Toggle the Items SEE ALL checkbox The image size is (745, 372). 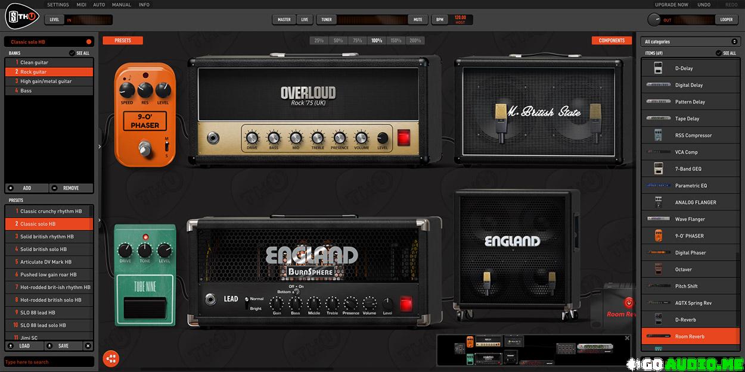click(x=719, y=53)
